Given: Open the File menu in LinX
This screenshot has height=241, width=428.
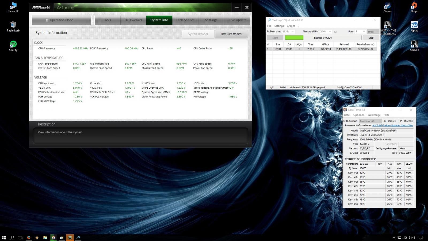Looking at the screenshot, I should point(269,26).
